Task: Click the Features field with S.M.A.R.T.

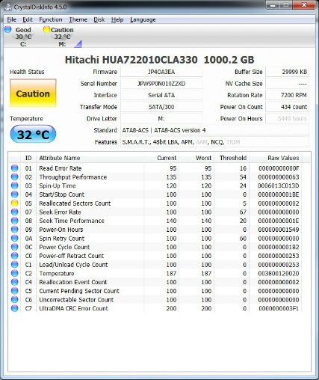Action: [214, 142]
